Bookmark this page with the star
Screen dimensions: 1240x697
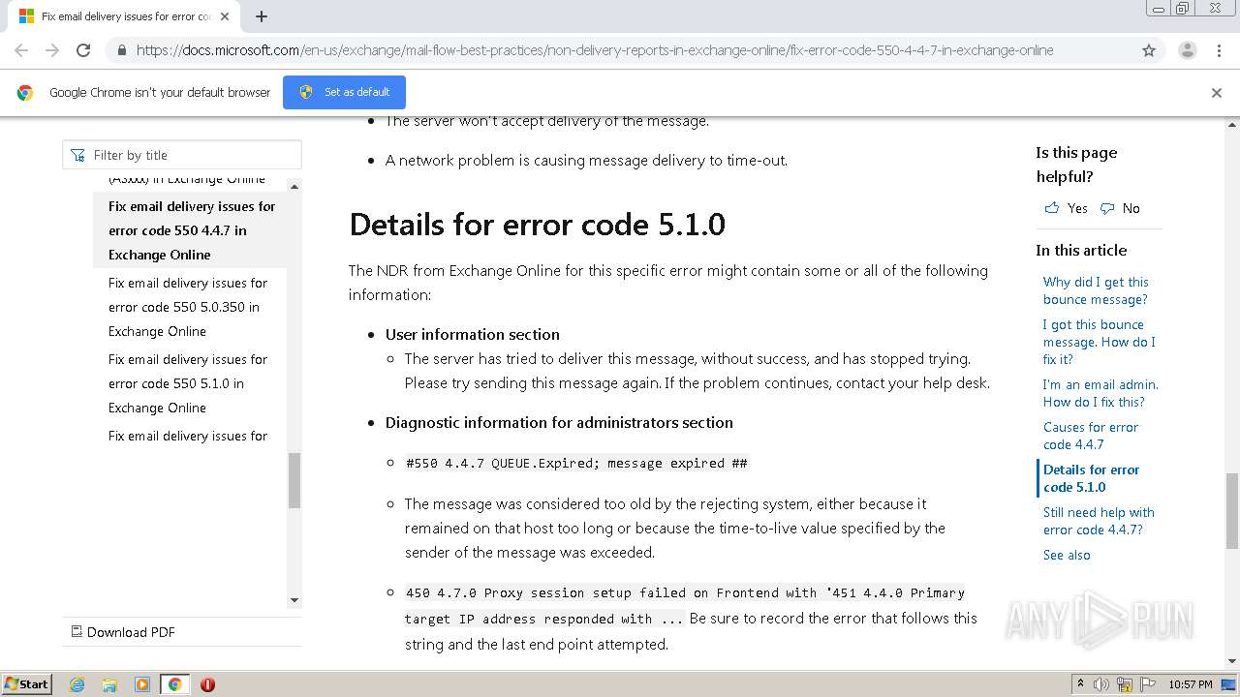pos(1149,50)
